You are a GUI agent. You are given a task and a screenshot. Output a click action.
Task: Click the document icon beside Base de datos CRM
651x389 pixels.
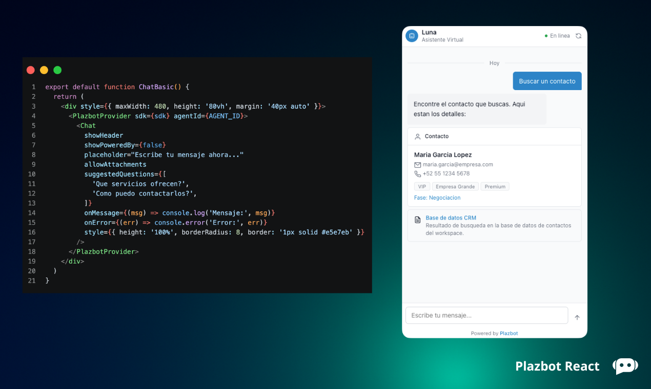(418, 220)
